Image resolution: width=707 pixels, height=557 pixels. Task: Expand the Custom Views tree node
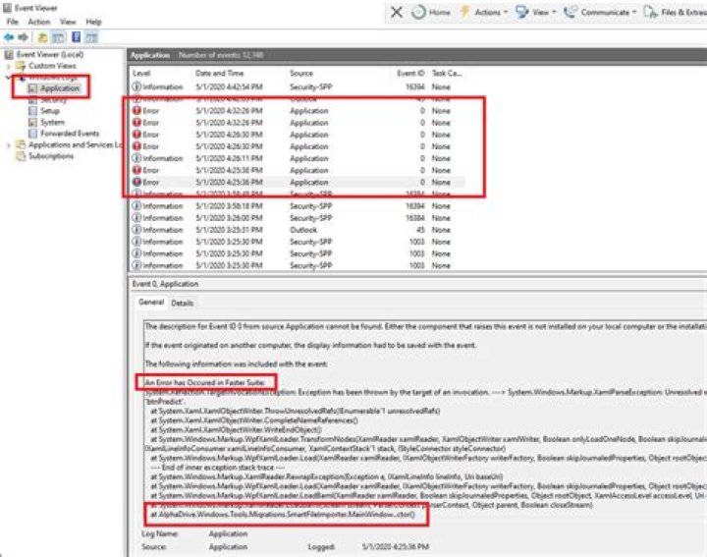pyautogui.click(x=8, y=66)
